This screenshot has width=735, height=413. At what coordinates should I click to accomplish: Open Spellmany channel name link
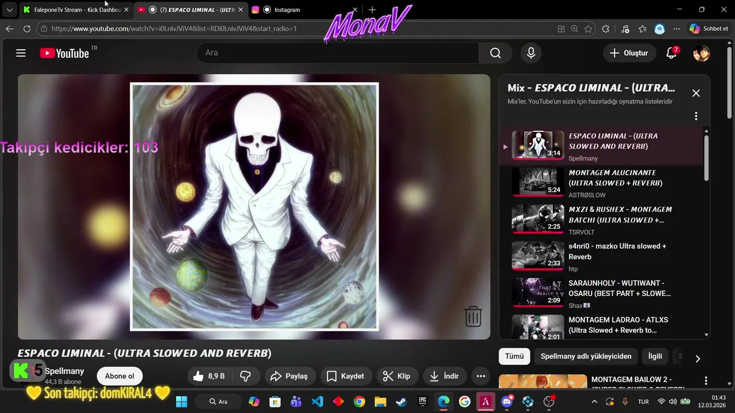tap(64, 371)
